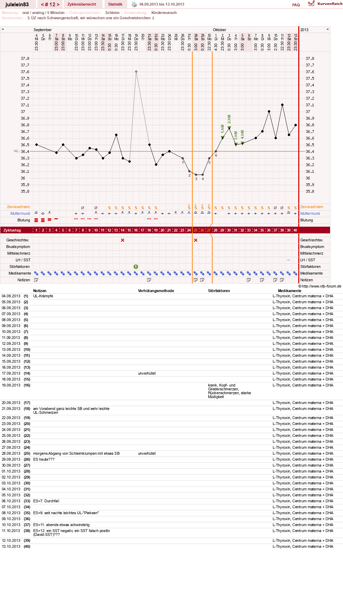Viewport: 343px width, 602px height.
Task: Click the heavy Blutung icon on day 1
Action: (x=36, y=220)
